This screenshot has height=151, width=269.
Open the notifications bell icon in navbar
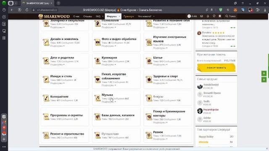coord(208,16)
